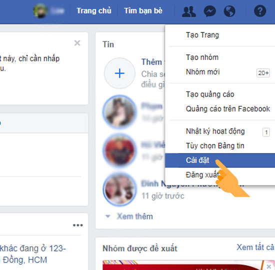Add a story with the plus circle
The image size is (275, 270).
[x=119, y=73]
